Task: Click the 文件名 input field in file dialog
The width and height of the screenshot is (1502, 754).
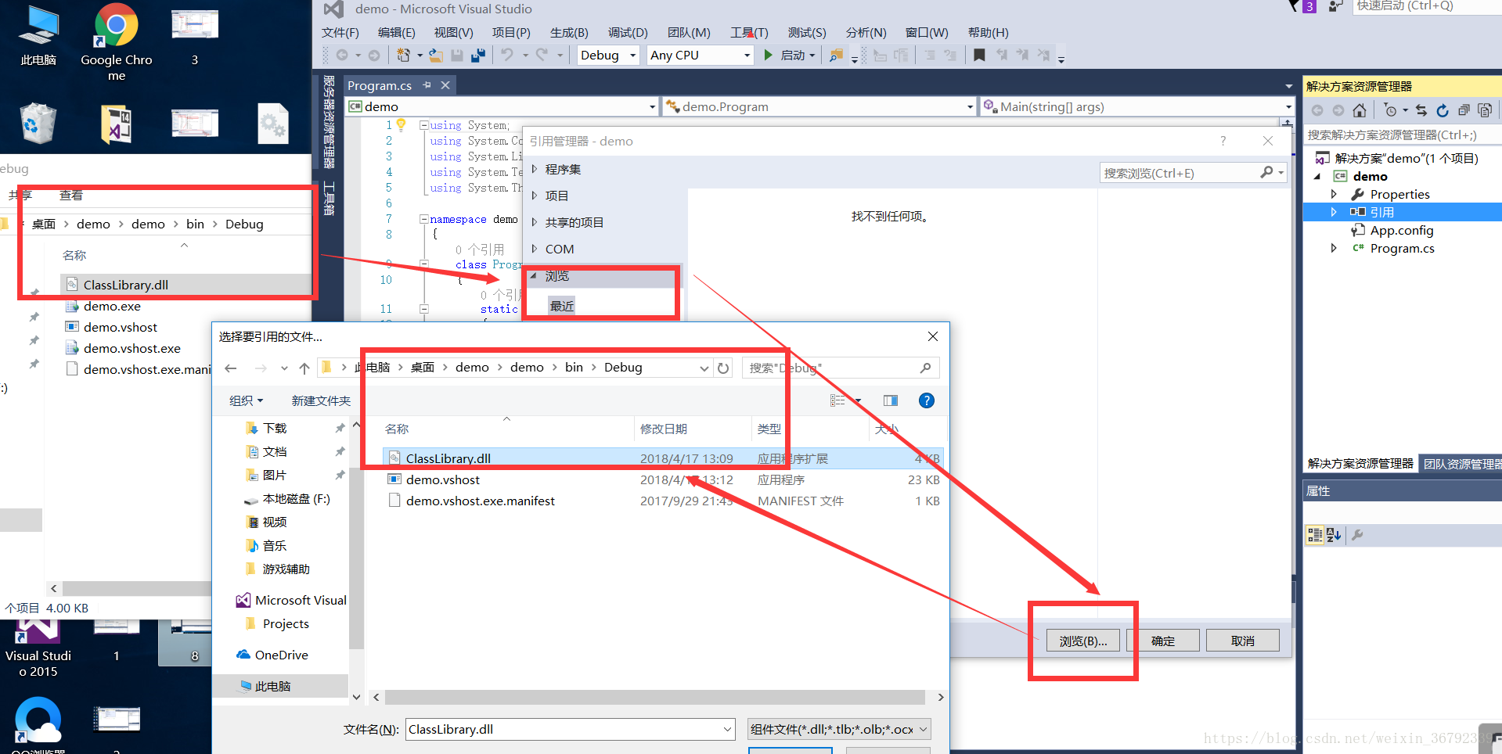Action: coord(571,729)
